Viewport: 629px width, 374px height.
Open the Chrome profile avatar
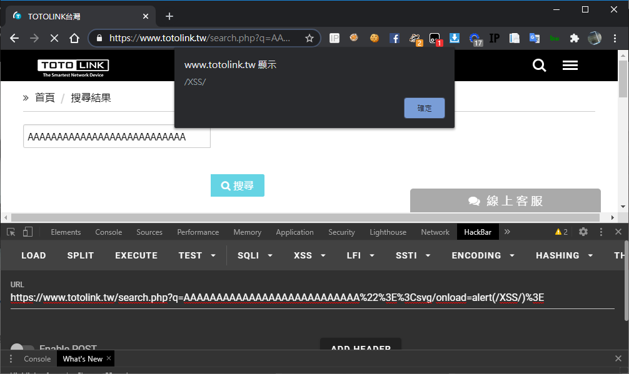pyautogui.click(x=595, y=38)
